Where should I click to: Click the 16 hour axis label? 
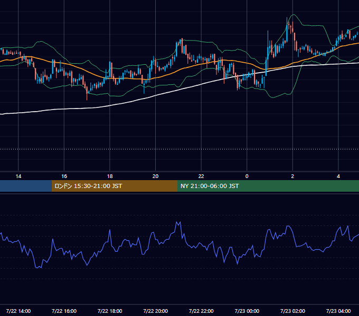point(64,176)
